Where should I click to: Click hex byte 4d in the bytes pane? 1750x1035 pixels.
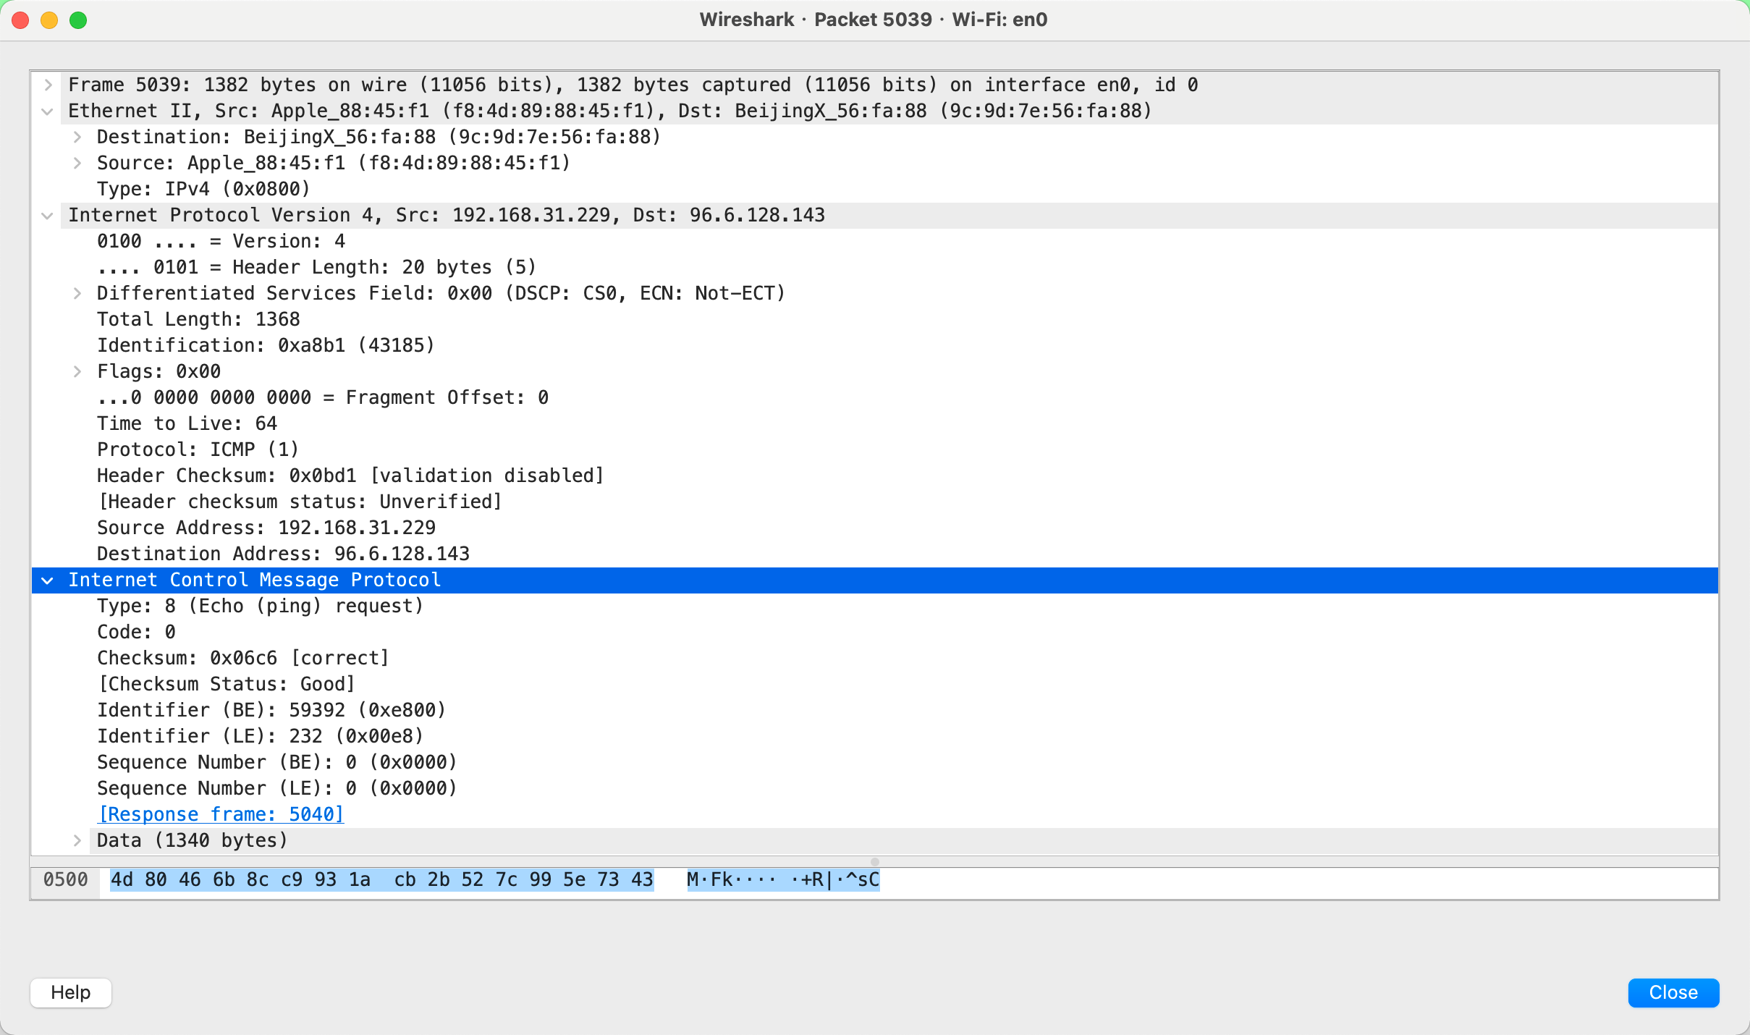(122, 880)
